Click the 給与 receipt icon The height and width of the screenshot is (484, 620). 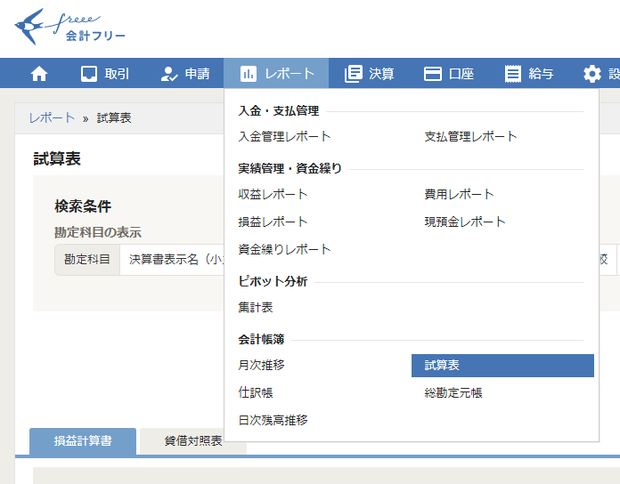pos(513,74)
